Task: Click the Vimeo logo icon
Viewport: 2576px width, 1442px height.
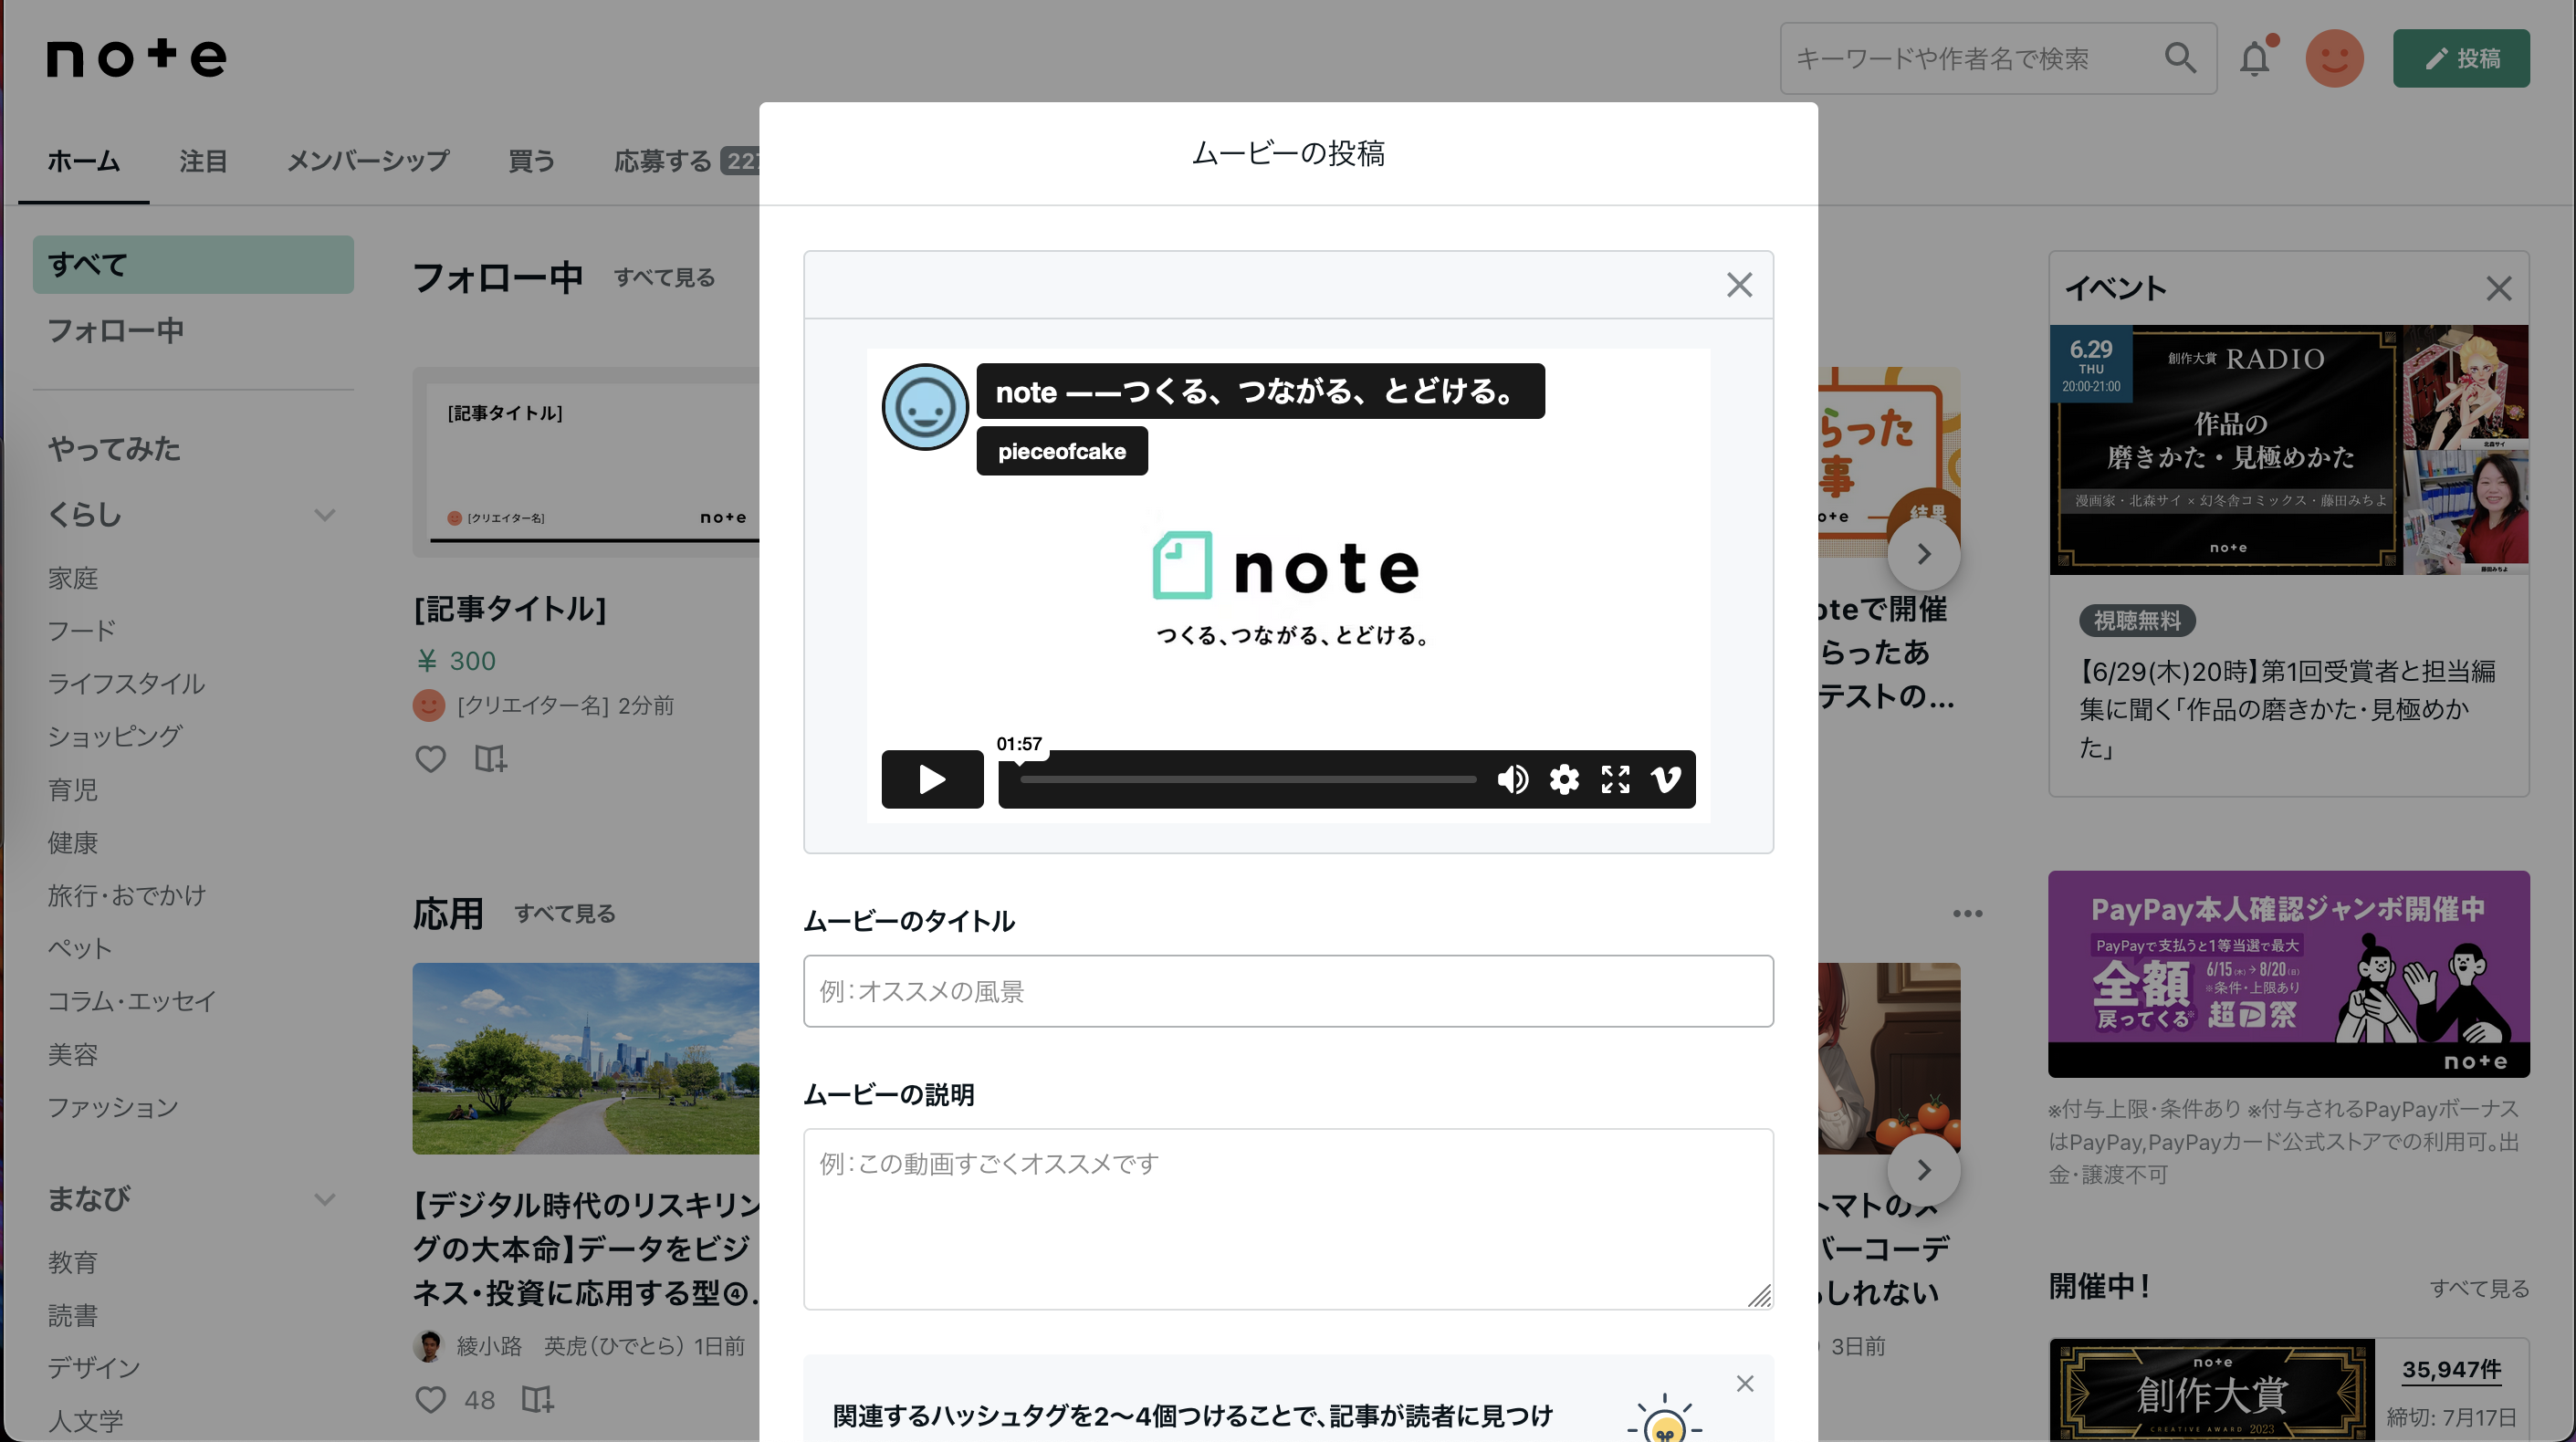Action: [1666, 779]
